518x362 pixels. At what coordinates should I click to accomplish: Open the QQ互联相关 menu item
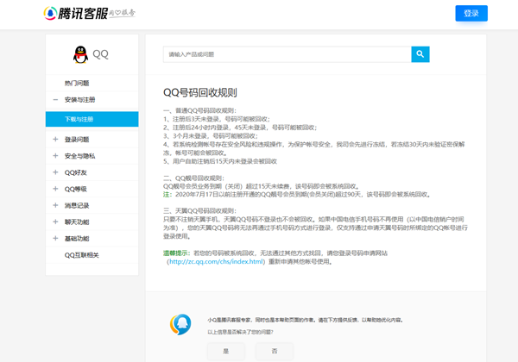pyautogui.click(x=82, y=255)
